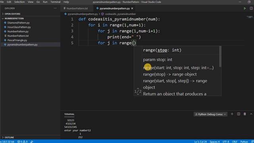
Task: Open the Edit menu
Action: click(9, 2)
